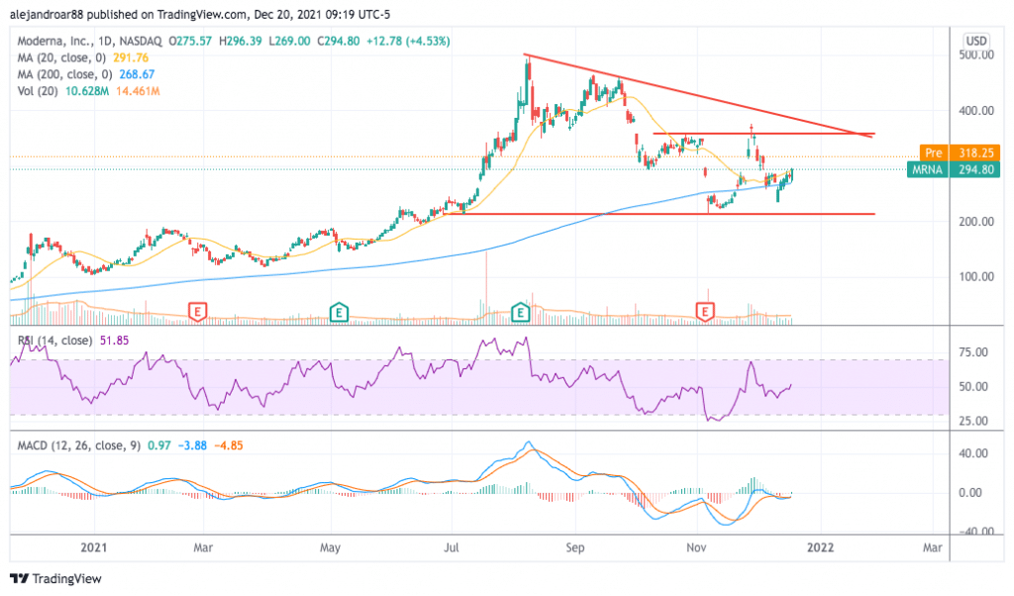This screenshot has width=1014, height=596.
Task: Click the close price C294.80
Action: pyautogui.click(x=339, y=41)
